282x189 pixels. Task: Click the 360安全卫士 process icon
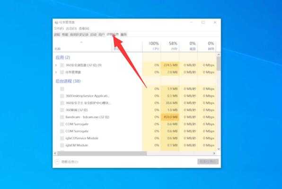pyautogui.click(x=62, y=103)
